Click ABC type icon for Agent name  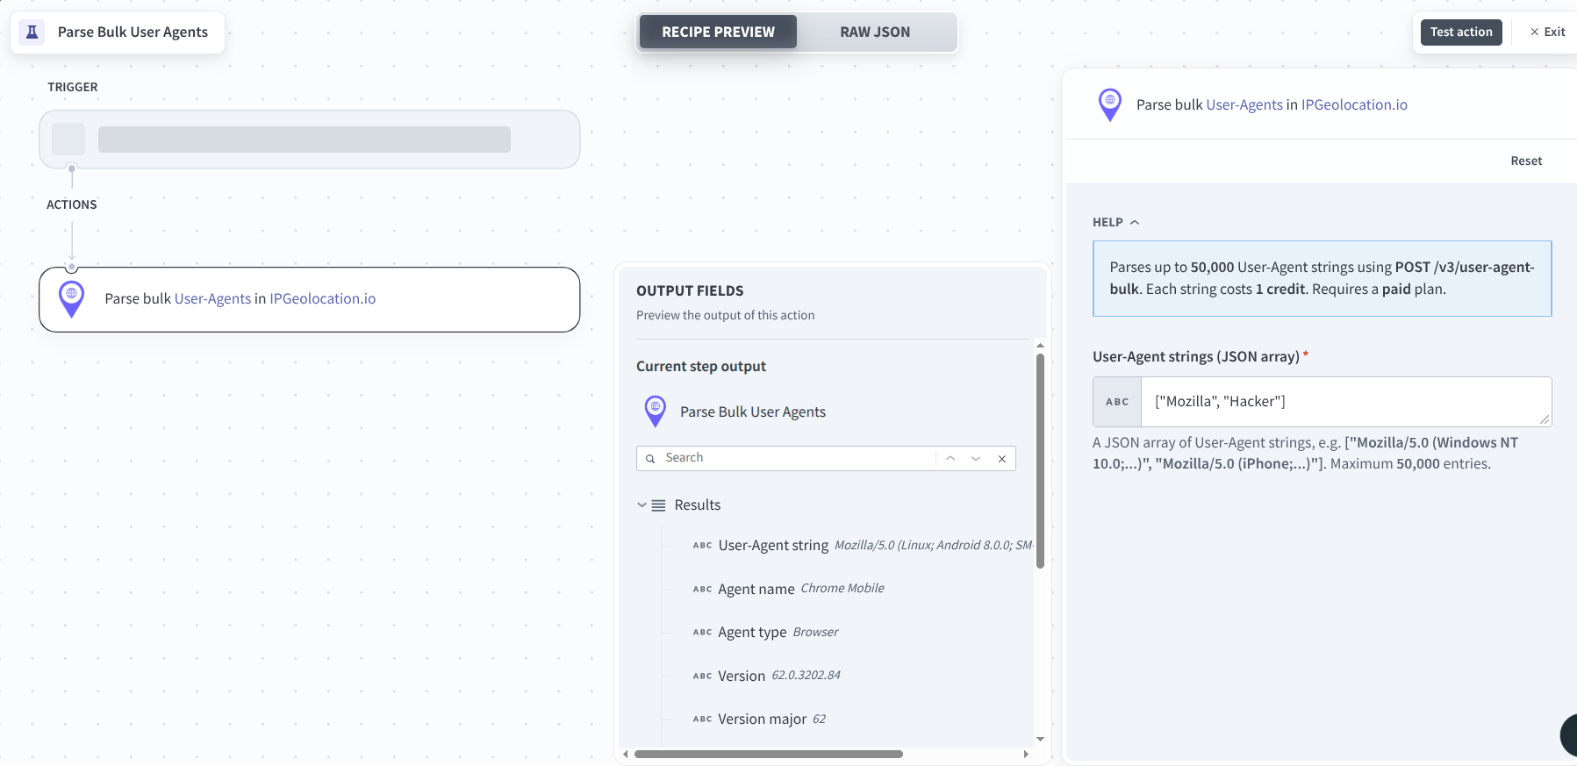click(702, 590)
